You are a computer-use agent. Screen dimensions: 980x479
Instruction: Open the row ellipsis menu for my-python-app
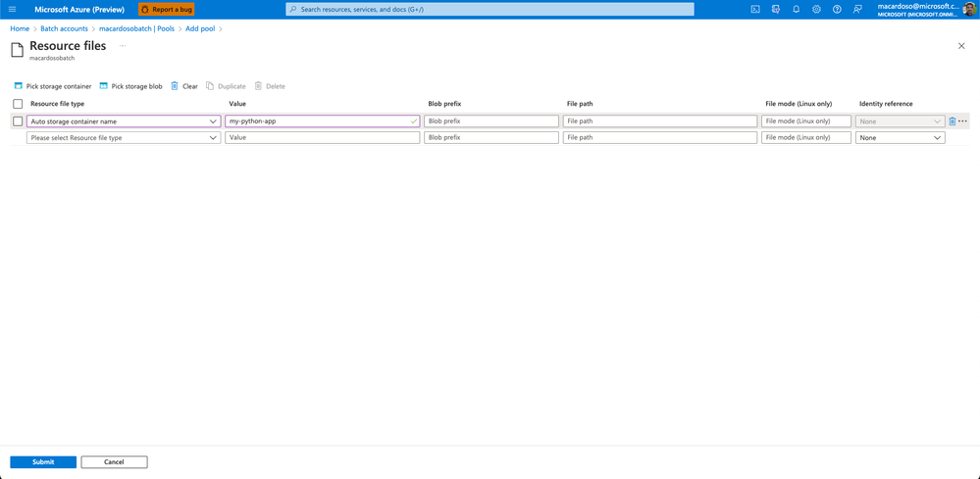click(962, 121)
